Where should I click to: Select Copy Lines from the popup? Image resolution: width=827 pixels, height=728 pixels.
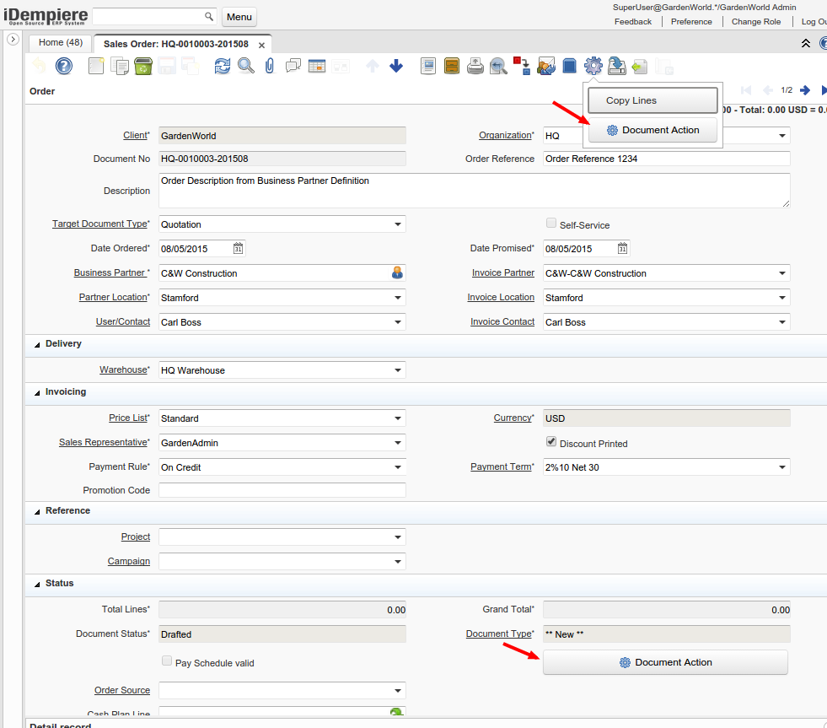point(652,100)
